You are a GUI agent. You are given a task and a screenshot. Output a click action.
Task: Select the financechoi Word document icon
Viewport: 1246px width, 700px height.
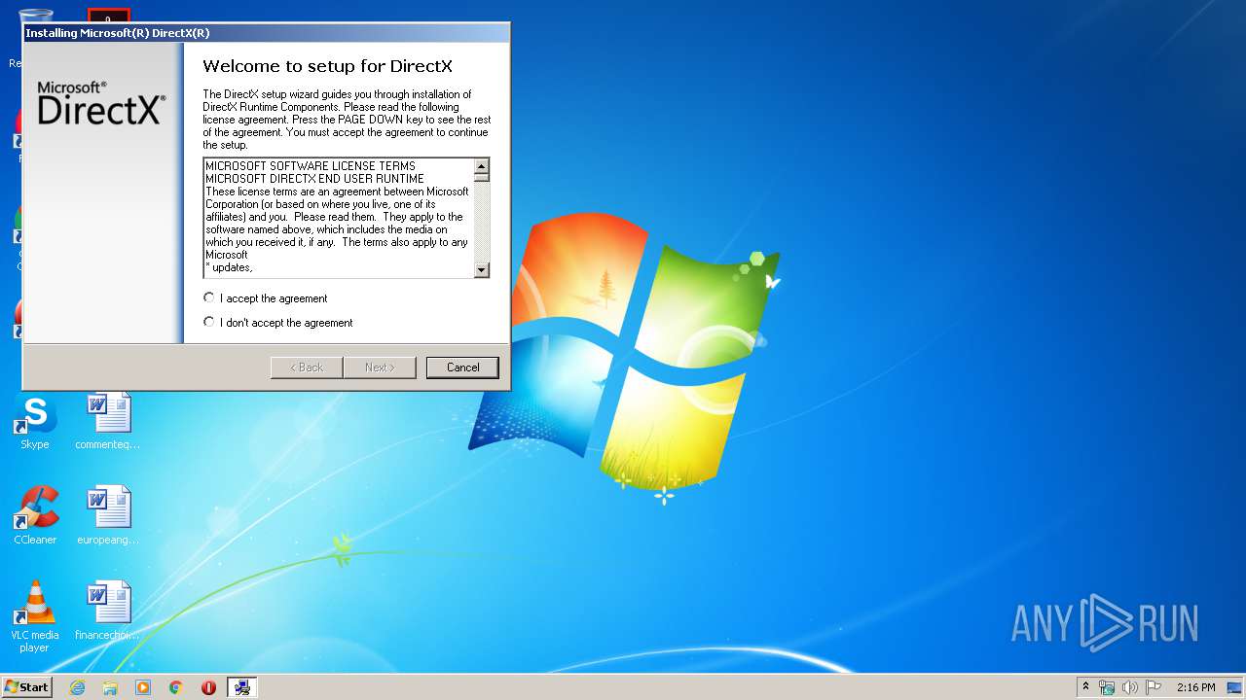pos(107,612)
